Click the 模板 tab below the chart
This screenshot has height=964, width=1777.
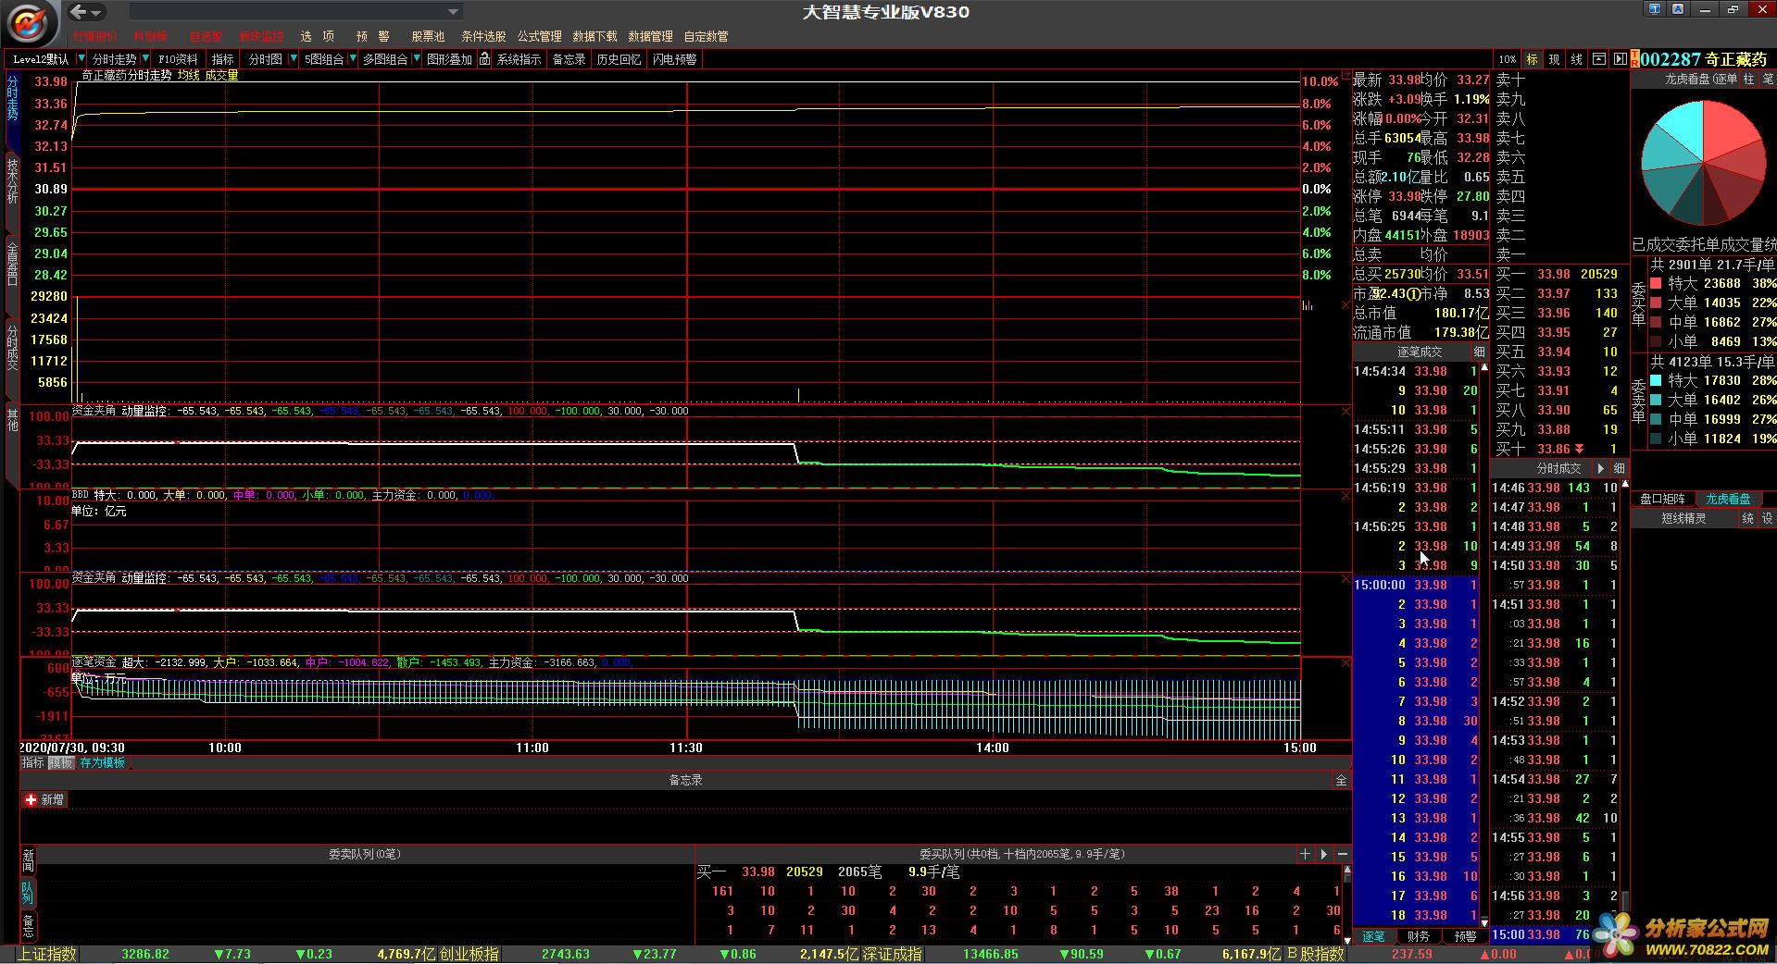(x=61, y=763)
